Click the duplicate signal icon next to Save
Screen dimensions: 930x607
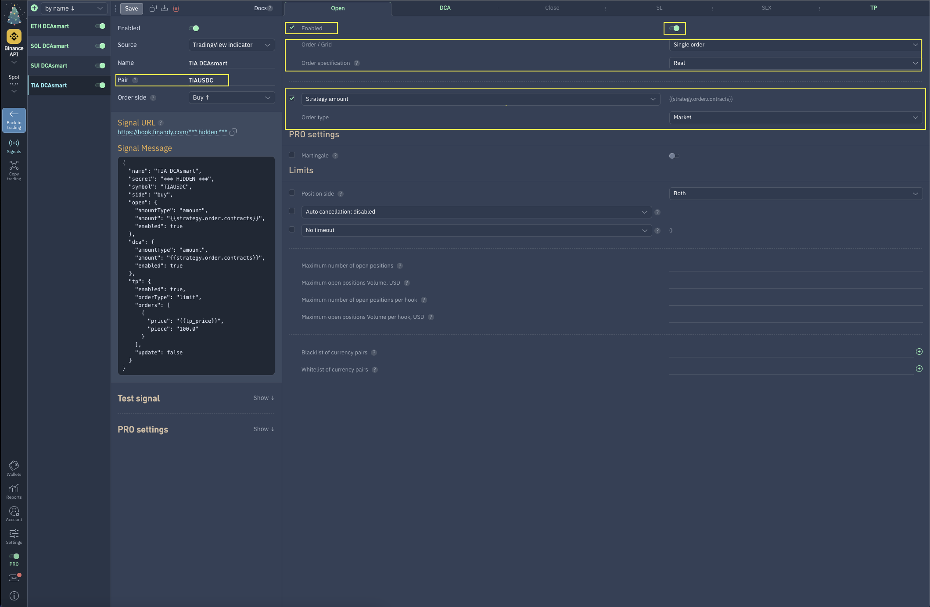(153, 8)
